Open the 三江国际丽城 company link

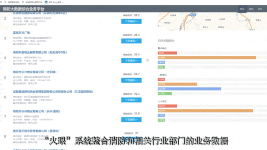(x=53, y=92)
